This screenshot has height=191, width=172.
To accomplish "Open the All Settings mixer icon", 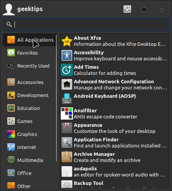I will click(x=127, y=9).
